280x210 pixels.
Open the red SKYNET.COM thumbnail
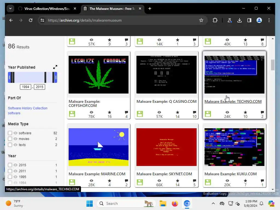[167, 147]
